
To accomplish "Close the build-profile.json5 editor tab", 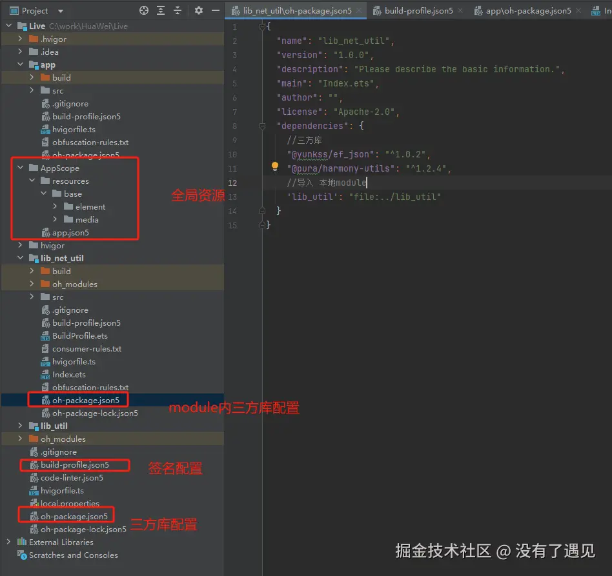I will [460, 10].
